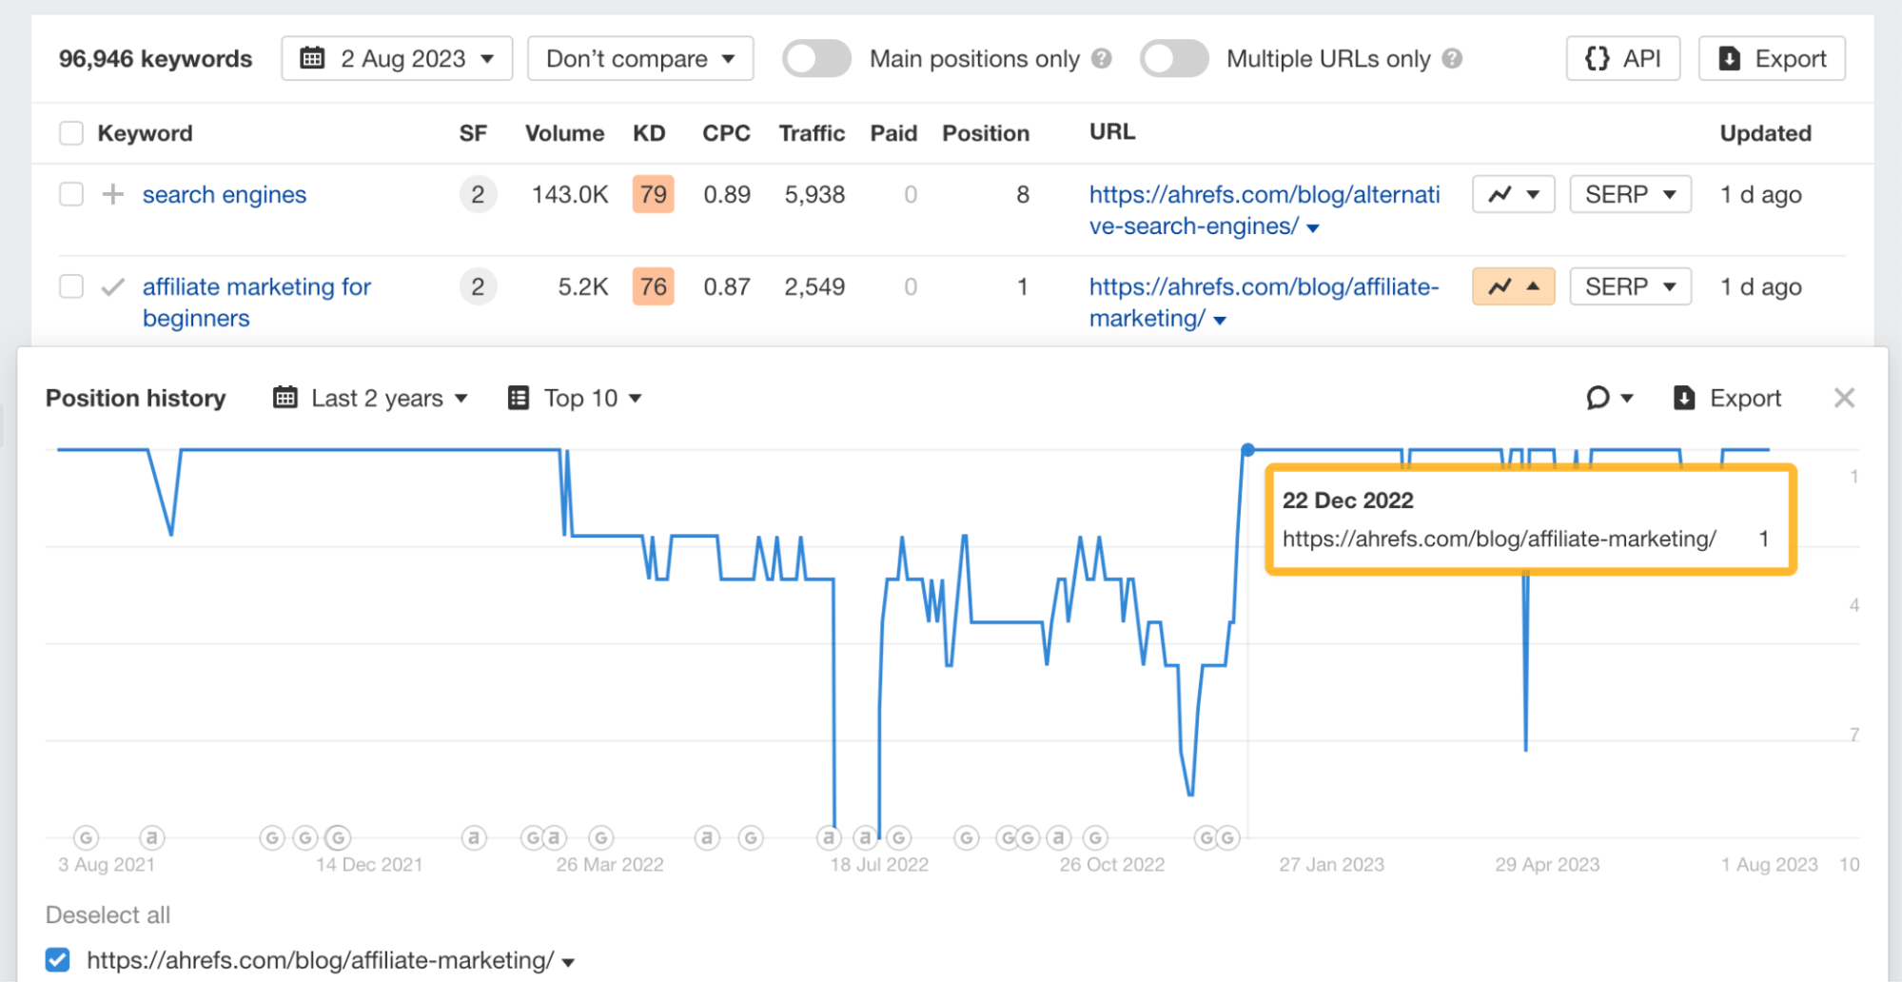1902x982 pixels.
Task: Expand the affiliate-marketing URL caret in the table
Action: 1221,320
